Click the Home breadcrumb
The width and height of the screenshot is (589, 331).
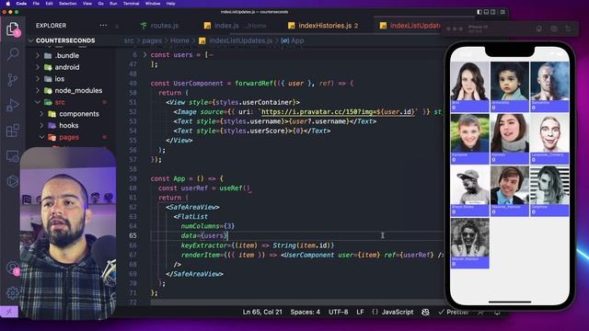click(180, 40)
